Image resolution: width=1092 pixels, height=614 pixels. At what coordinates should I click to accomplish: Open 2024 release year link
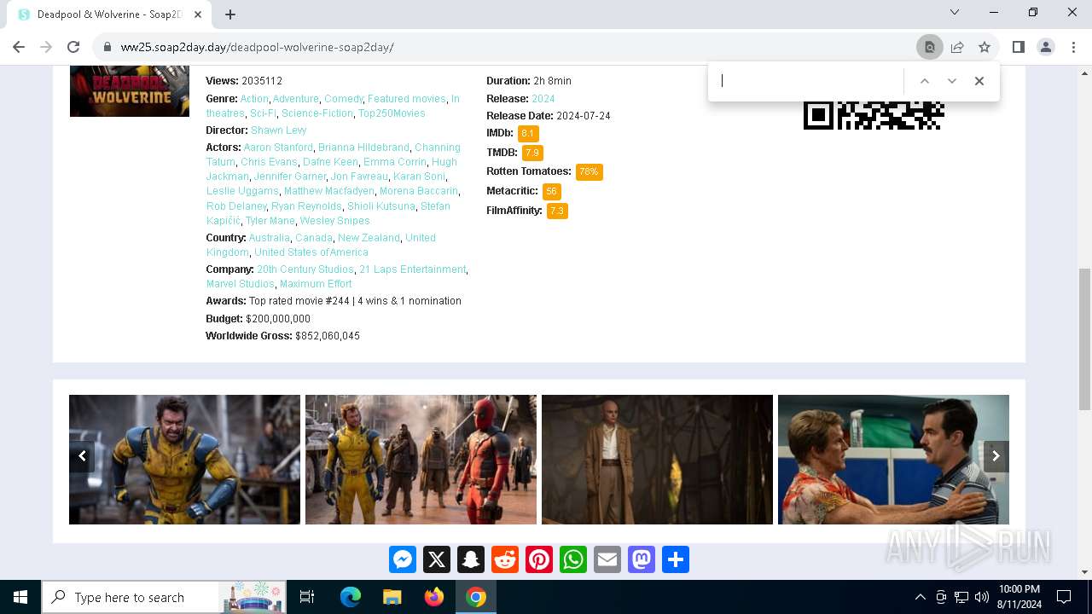click(x=543, y=99)
